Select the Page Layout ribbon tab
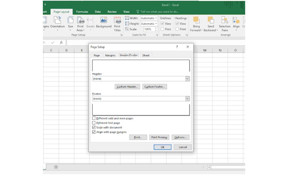281x176 pixels. tap(61, 12)
